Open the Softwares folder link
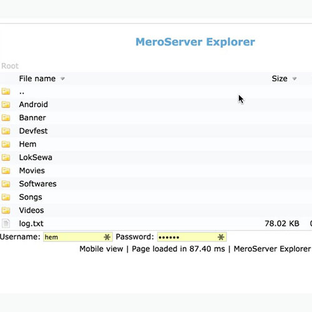This screenshot has width=312, height=312. pos(38,184)
